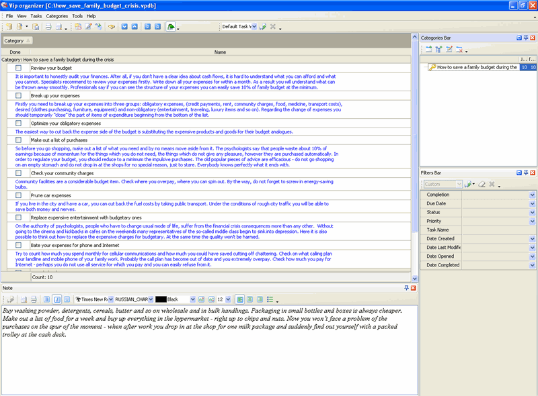Viewport: 538px width, 396px height.
Task: Click the delete category icon in Categories Bar
Action: pos(459,49)
